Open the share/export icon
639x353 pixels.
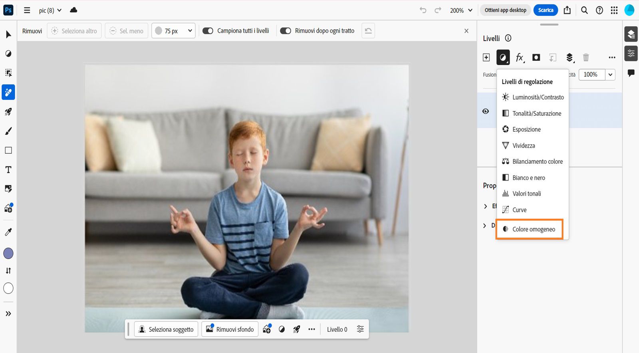coord(567,10)
